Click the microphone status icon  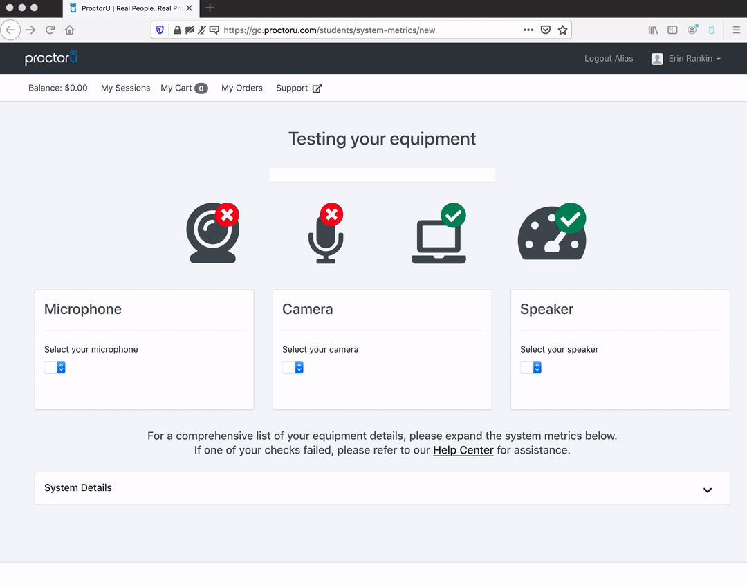point(326,233)
